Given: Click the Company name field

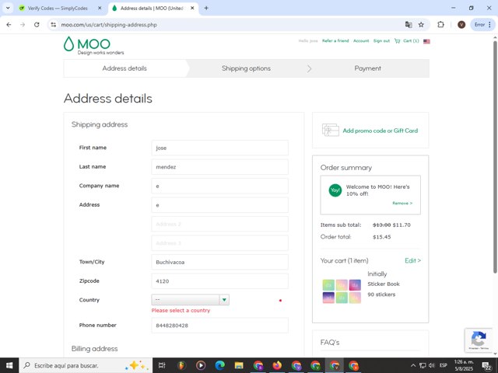Looking at the screenshot, I should [x=219, y=186].
